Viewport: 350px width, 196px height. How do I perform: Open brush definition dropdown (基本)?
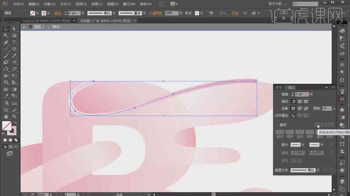click(x=145, y=13)
